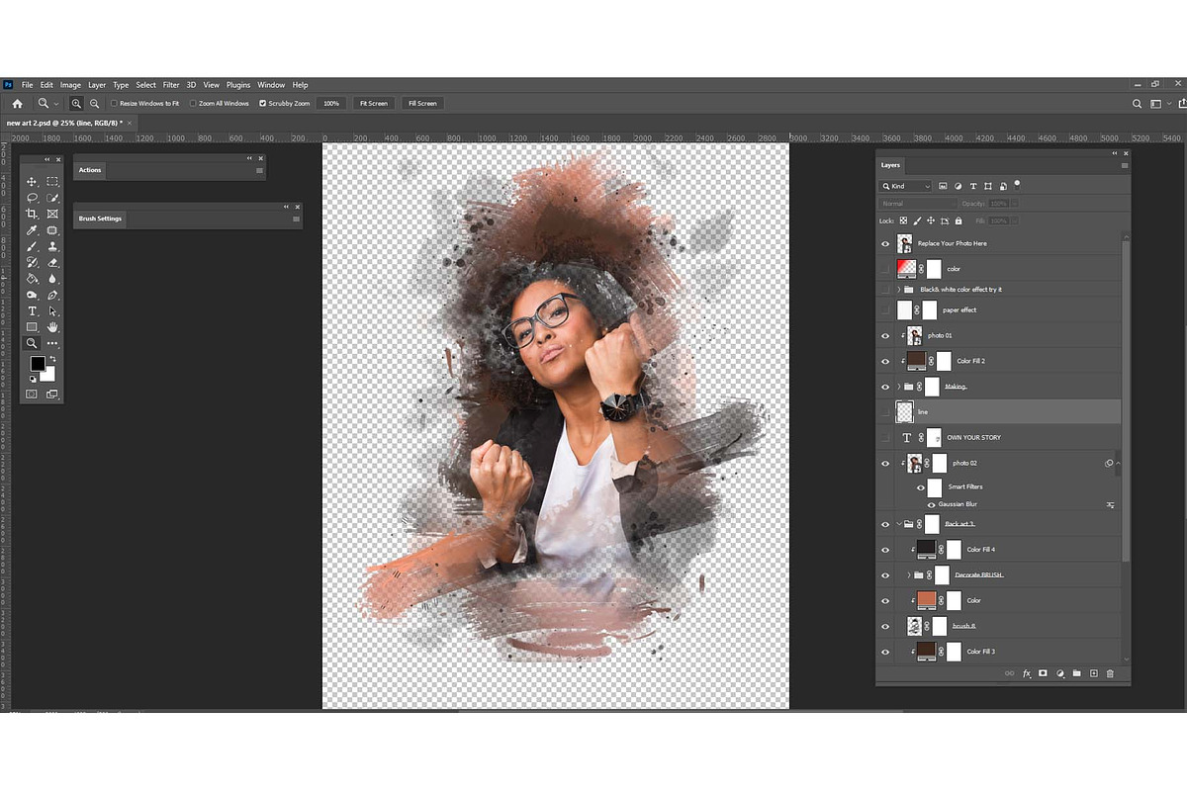Click the Fit Screen button
This screenshot has height=791, width=1187.
coord(374,103)
